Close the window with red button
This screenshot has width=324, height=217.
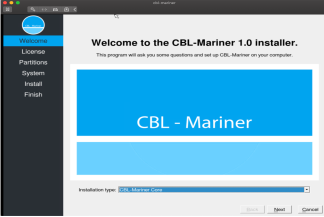[x=5, y=2]
